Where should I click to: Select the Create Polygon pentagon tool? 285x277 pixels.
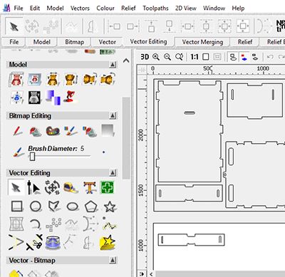[91, 207]
